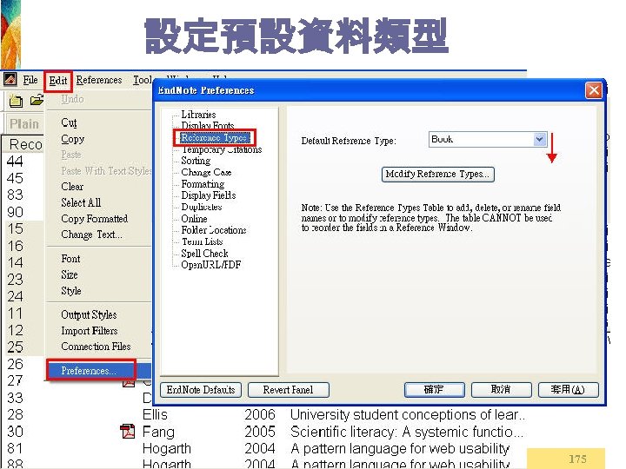Select Duplicates in preferences tree

point(202,207)
